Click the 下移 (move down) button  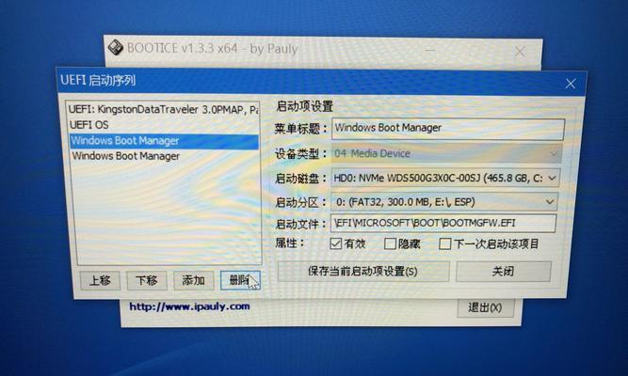(147, 280)
